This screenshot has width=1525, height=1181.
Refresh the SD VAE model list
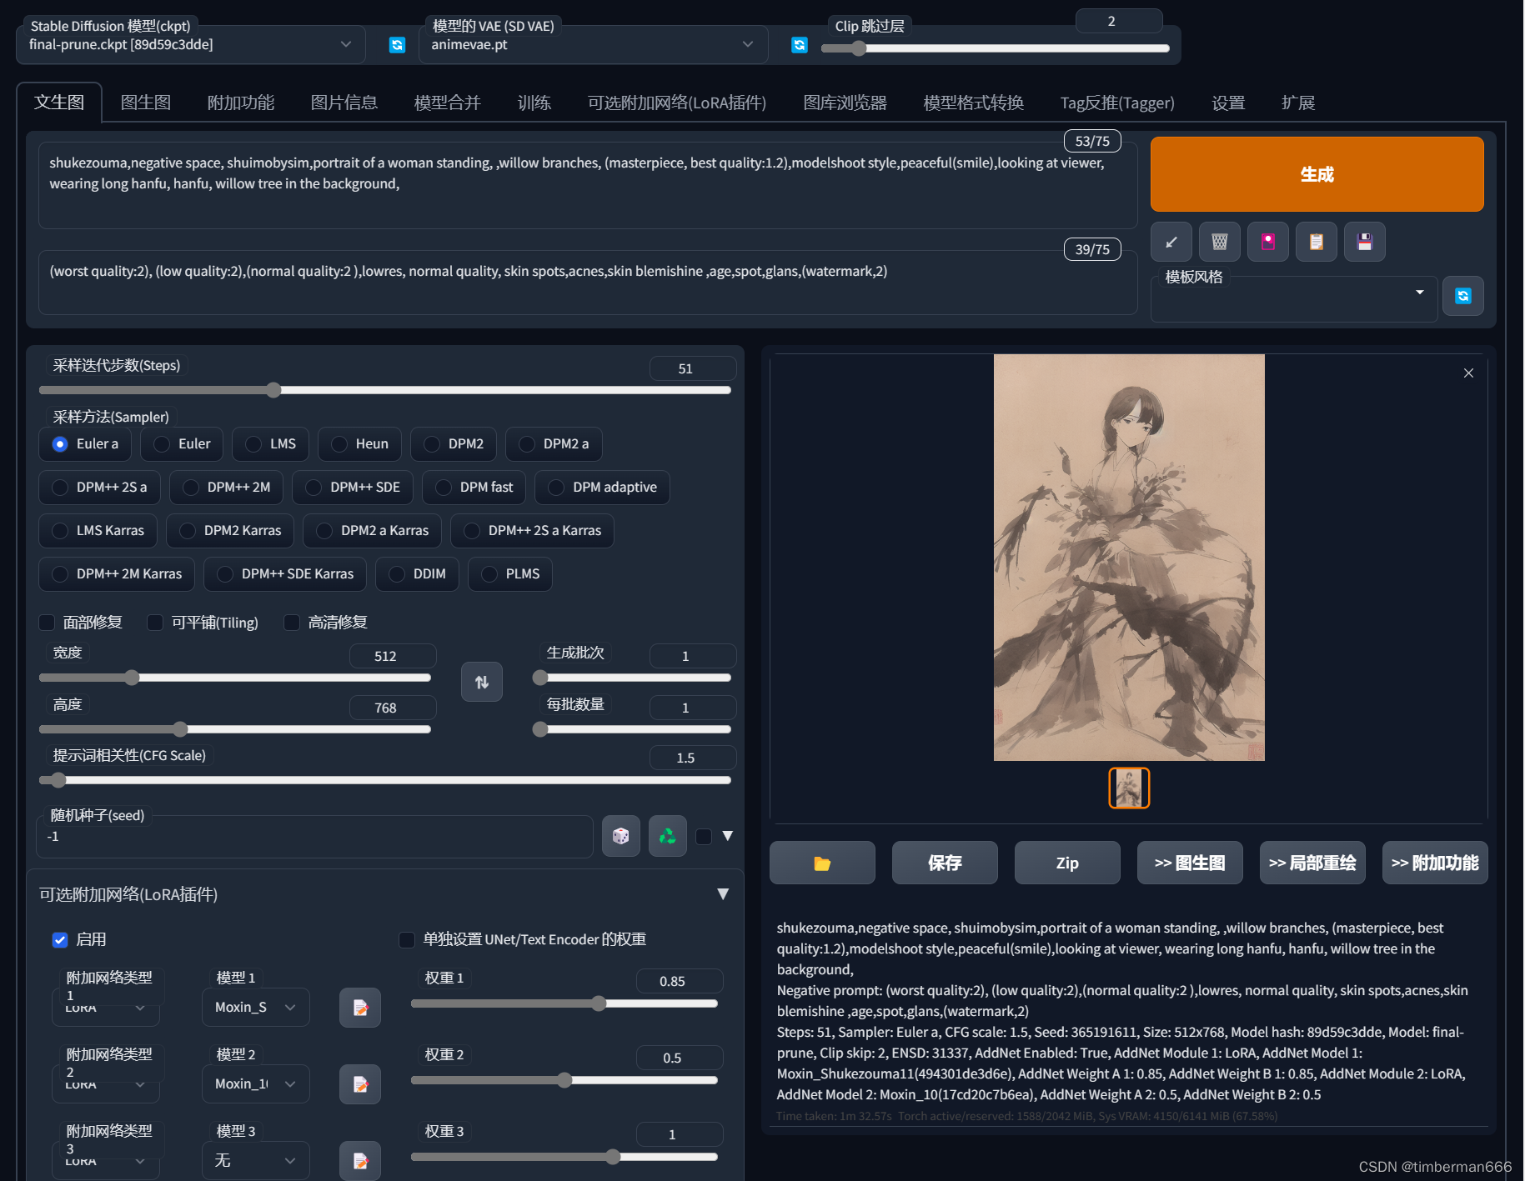799,45
